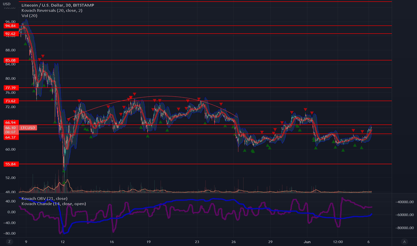Select the 73.62 price level label
Screen dimensions: 417x246
(11, 101)
